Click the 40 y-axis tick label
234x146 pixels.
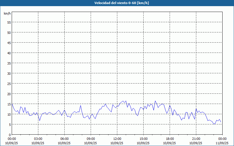coord(9,53)
